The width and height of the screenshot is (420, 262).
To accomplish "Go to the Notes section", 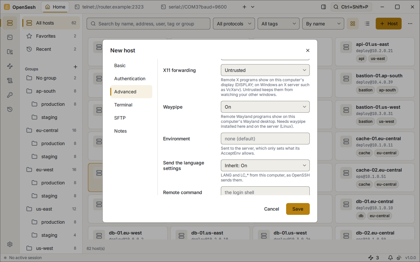I will [131, 131].
